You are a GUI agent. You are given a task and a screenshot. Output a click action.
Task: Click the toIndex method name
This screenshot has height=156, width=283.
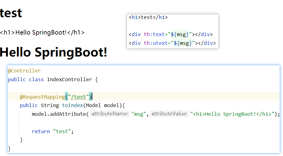72,105
